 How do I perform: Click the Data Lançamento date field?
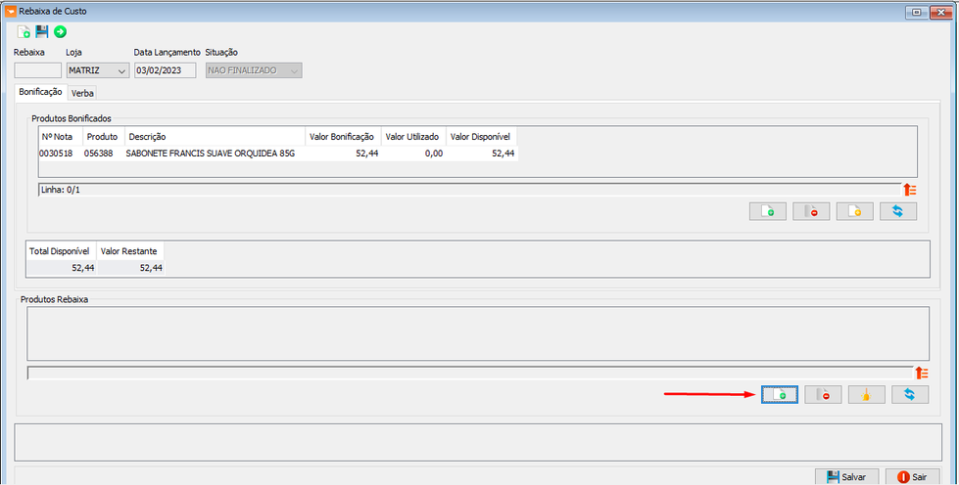click(x=166, y=70)
